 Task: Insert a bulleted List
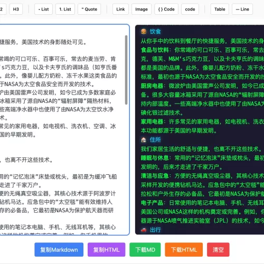[43, 9]
